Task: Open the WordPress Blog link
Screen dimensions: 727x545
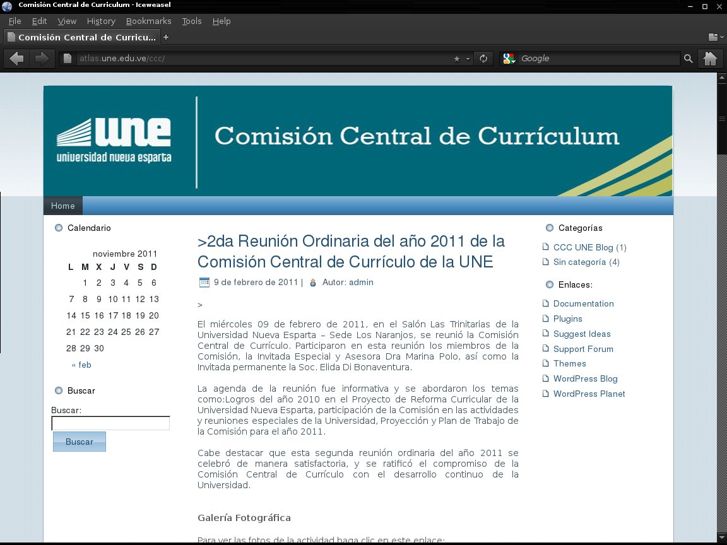Action: click(x=585, y=378)
